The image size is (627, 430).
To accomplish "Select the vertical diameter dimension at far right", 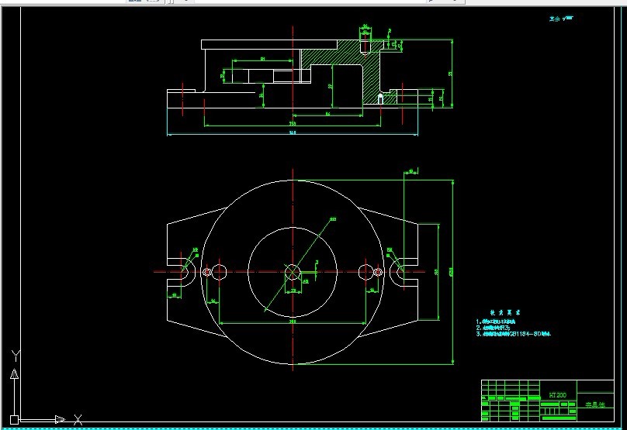I will pyautogui.click(x=452, y=272).
